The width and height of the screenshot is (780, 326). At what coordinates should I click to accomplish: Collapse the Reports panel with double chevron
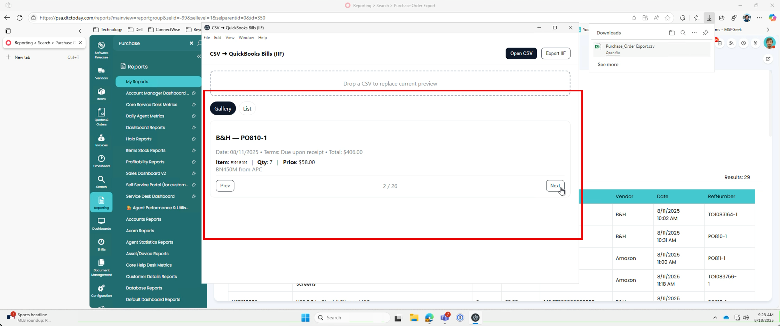tap(199, 56)
